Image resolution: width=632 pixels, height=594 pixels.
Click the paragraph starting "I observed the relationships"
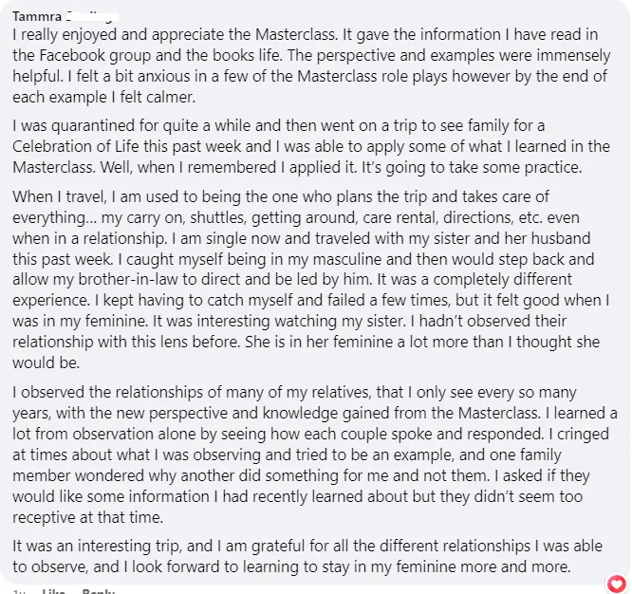[x=314, y=455]
